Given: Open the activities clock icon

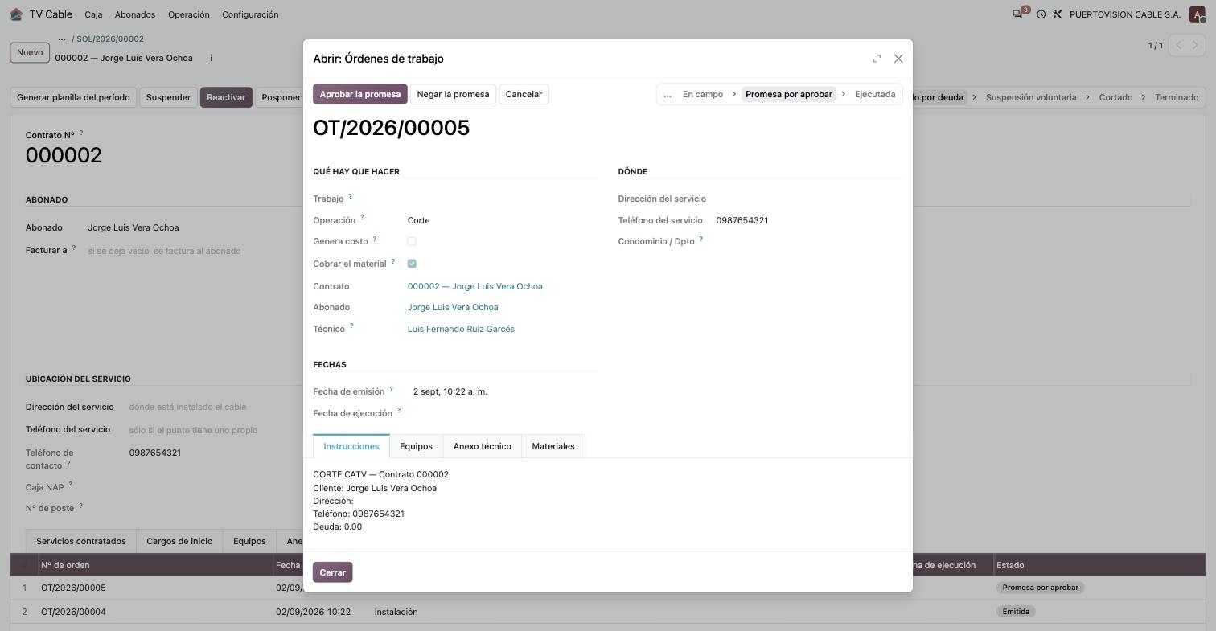Looking at the screenshot, I should click(x=1041, y=14).
